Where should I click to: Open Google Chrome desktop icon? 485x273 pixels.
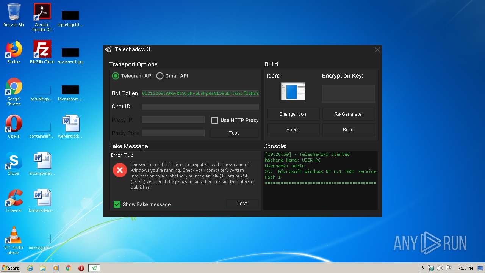14,92
